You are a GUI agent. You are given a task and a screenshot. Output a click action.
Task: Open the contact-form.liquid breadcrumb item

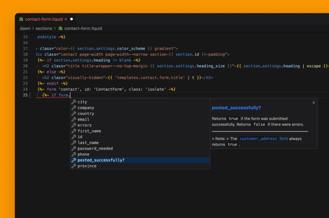(x=83, y=28)
